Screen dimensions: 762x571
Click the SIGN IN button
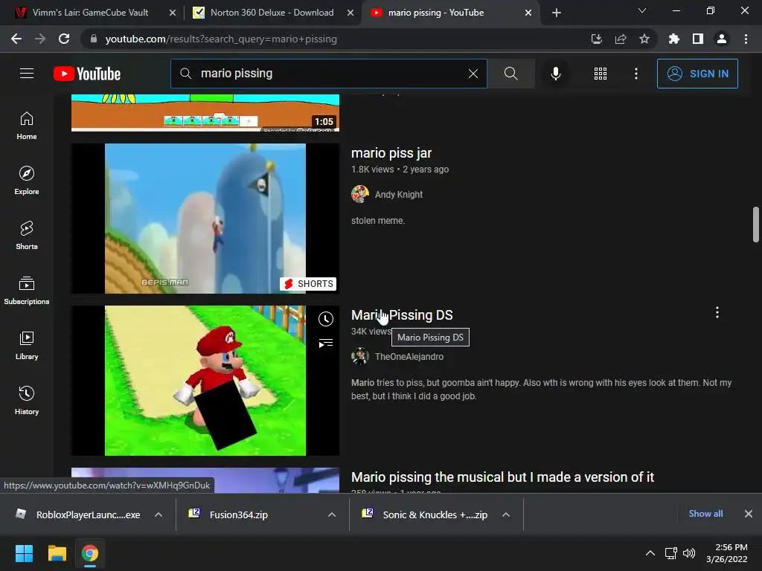(x=697, y=74)
